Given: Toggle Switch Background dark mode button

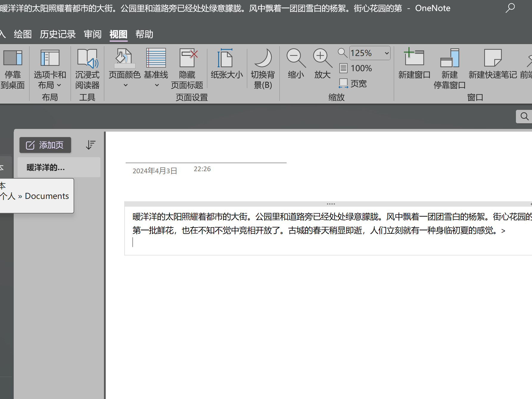Looking at the screenshot, I should coord(263,69).
